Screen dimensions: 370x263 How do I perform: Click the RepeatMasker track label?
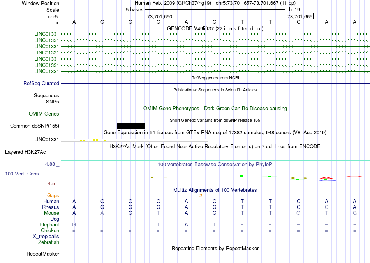[x=43, y=254]
